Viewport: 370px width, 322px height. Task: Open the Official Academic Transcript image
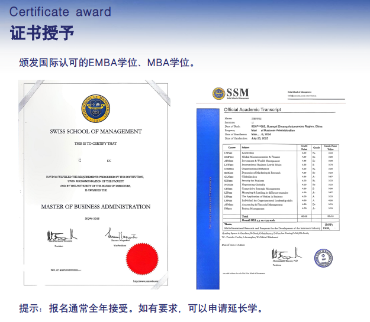click(271, 187)
